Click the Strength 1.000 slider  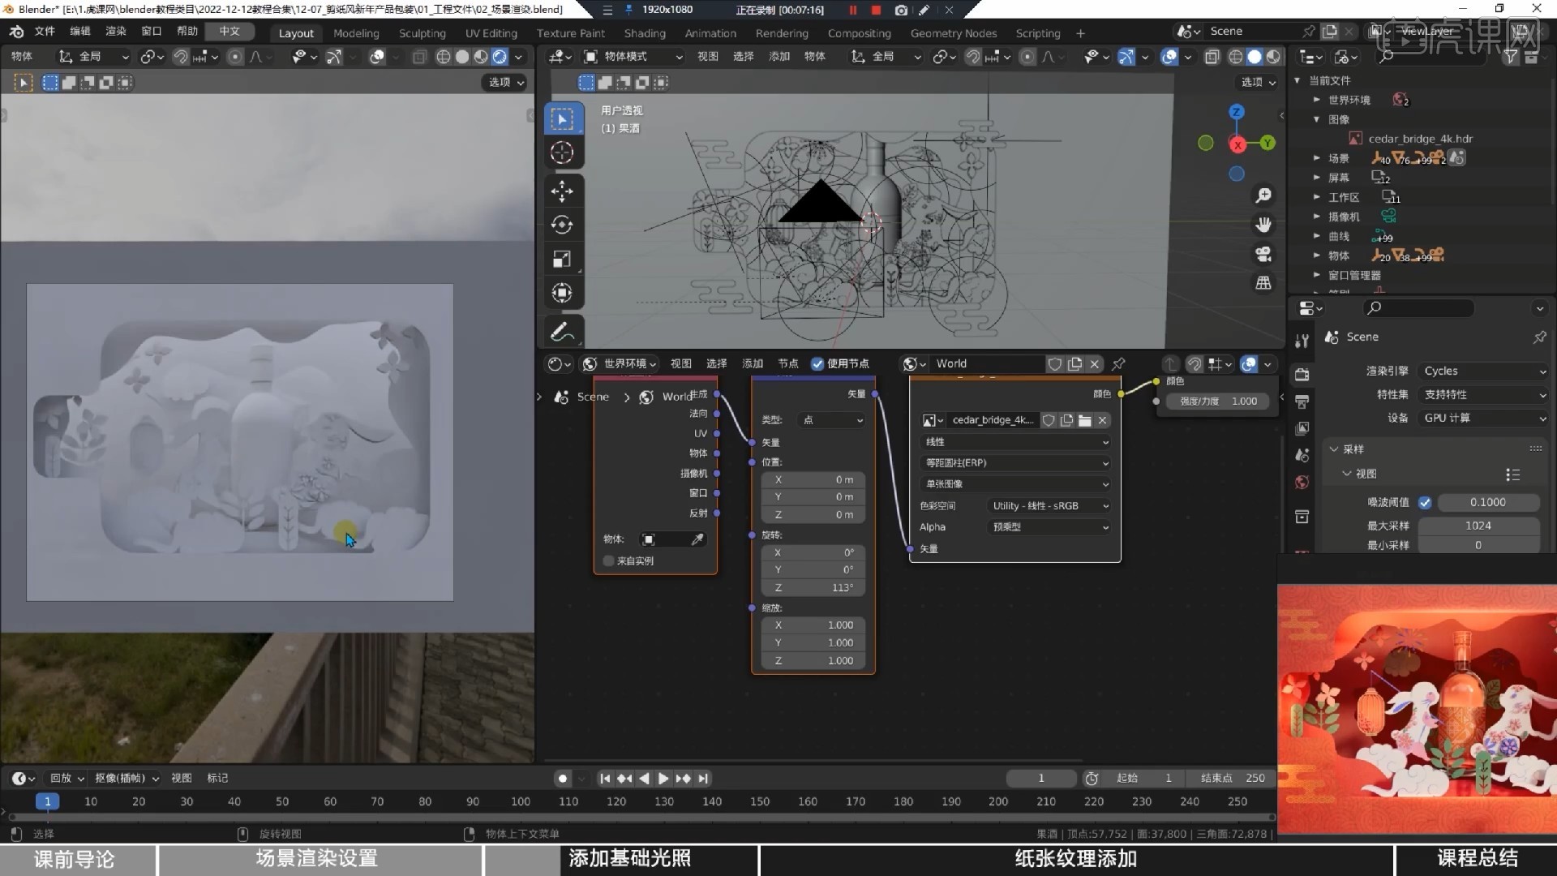(x=1218, y=401)
